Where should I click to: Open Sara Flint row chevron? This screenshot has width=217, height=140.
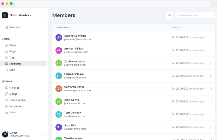(x=211, y=127)
